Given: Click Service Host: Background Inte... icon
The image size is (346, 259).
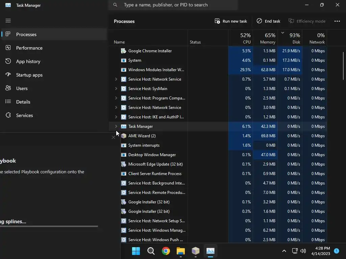Looking at the screenshot, I should click(124, 183).
